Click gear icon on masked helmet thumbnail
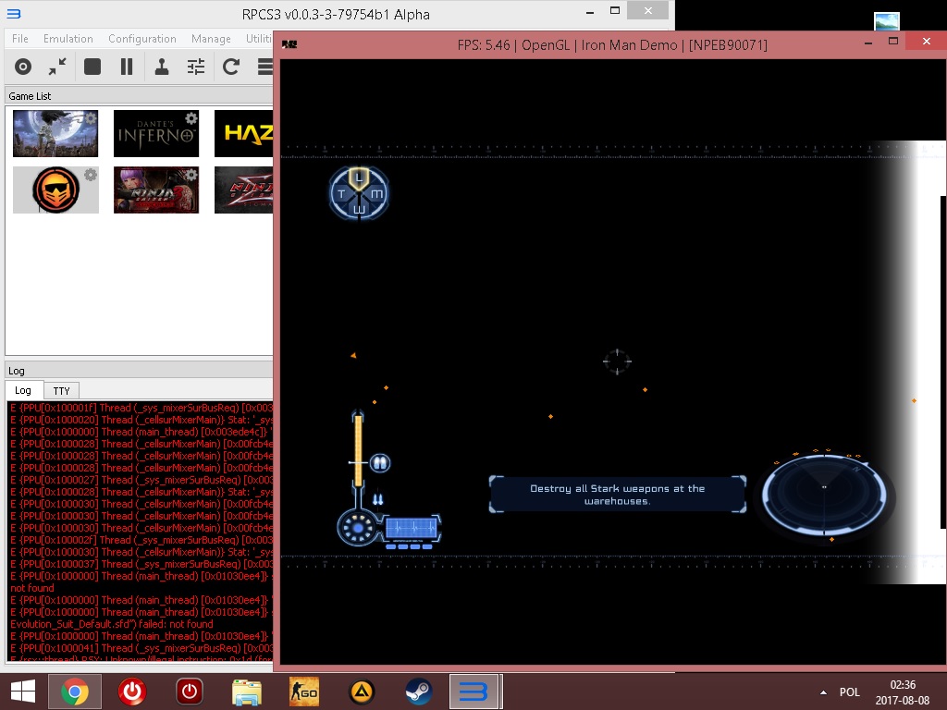The image size is (947, 710). [91, 175]
